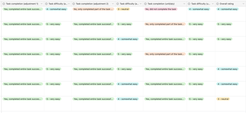This screenshot has height=113, width=246.
Task: Click the single-select icon next to Overall rating
Action: pyautogui.click(x=218, y=4)
